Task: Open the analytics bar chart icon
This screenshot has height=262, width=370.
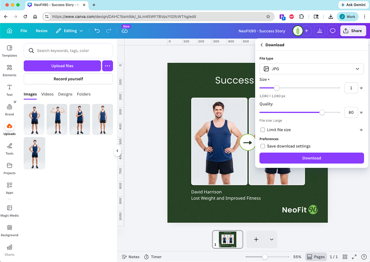Action: click(x=319, y=31)
